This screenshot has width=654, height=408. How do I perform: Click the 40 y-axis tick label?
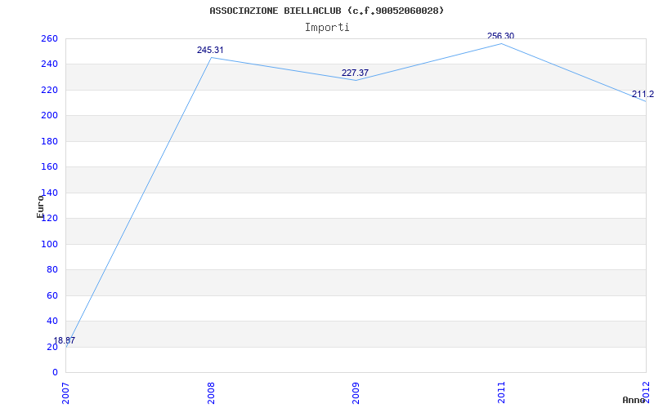52,321
